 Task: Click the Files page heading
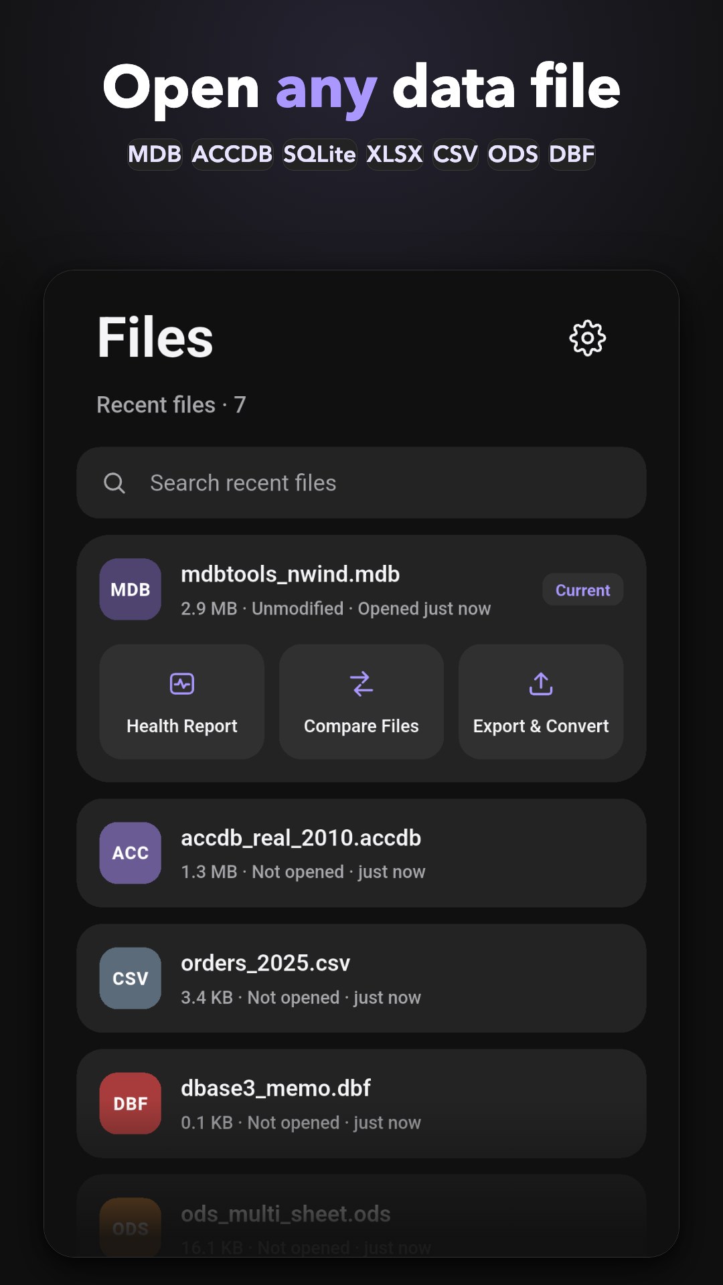tap(155, 337)
